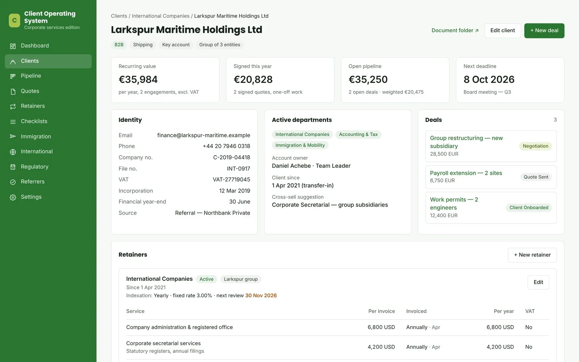The width and height of the screenshot is (579, 362).
Task: Click the Retainers recurring arrows icon
Action: pyautogui.click(x=13, y=106)
